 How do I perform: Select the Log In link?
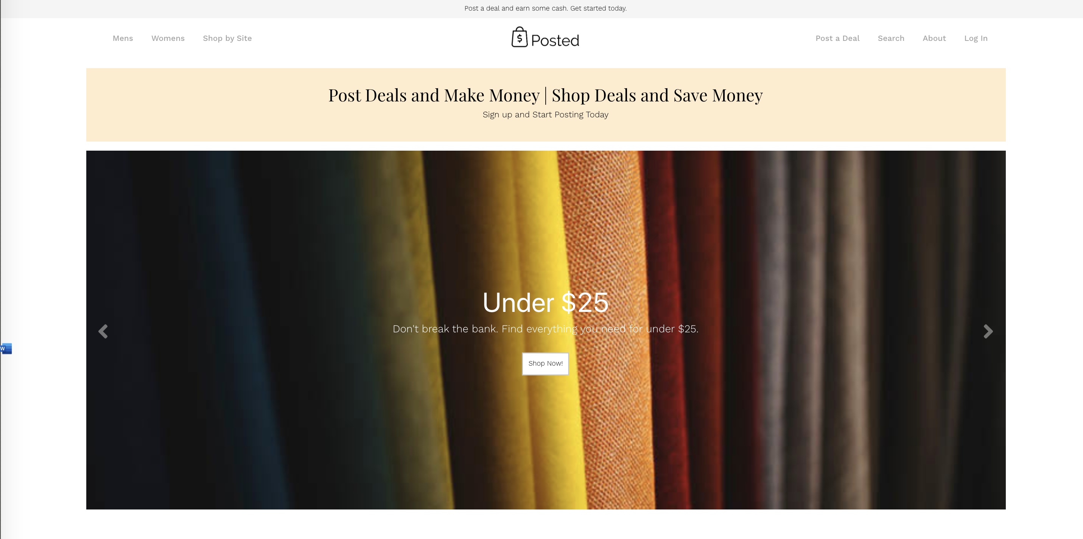976,38
